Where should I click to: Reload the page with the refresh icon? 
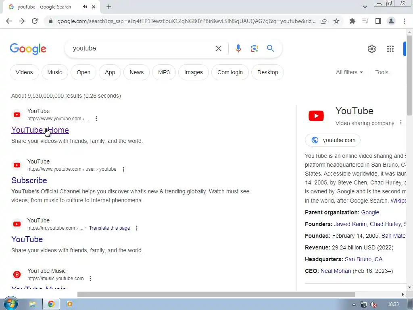coord(35,21)
